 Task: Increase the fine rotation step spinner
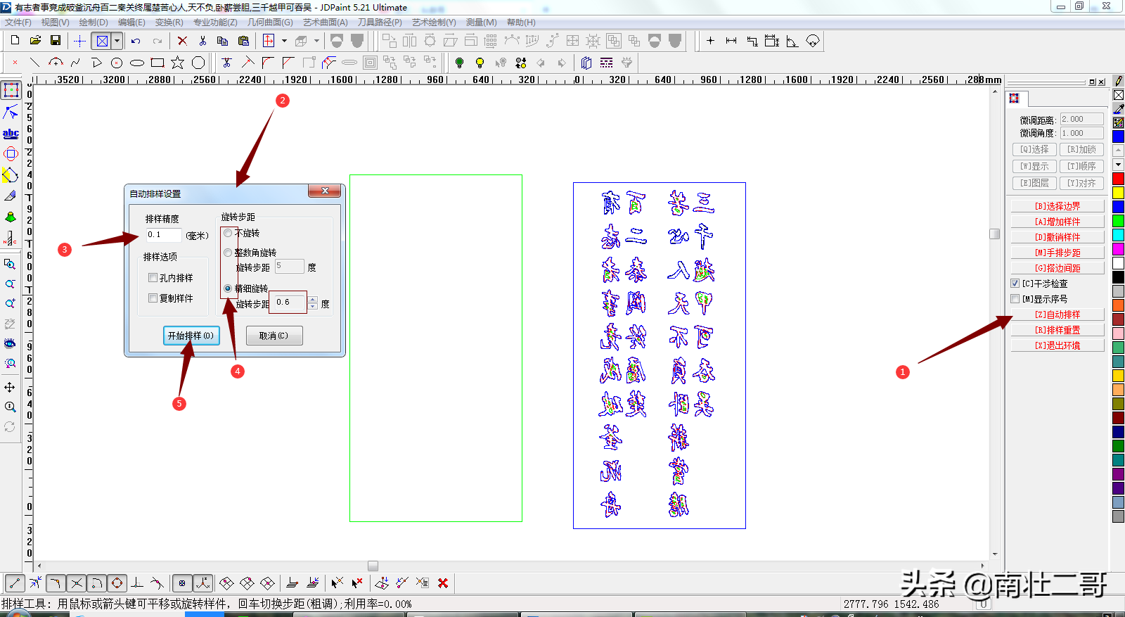click(313, 300)
